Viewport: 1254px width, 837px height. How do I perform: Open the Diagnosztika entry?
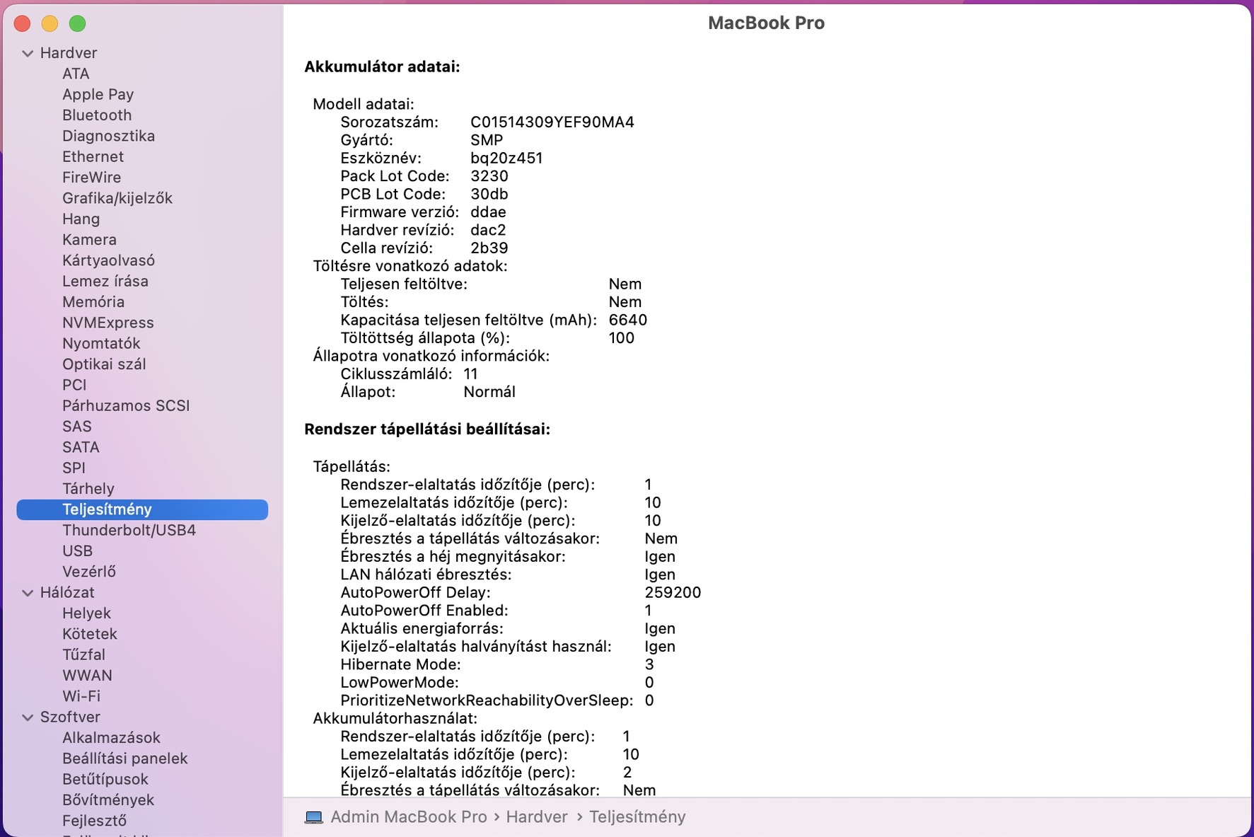coord(108,136)
